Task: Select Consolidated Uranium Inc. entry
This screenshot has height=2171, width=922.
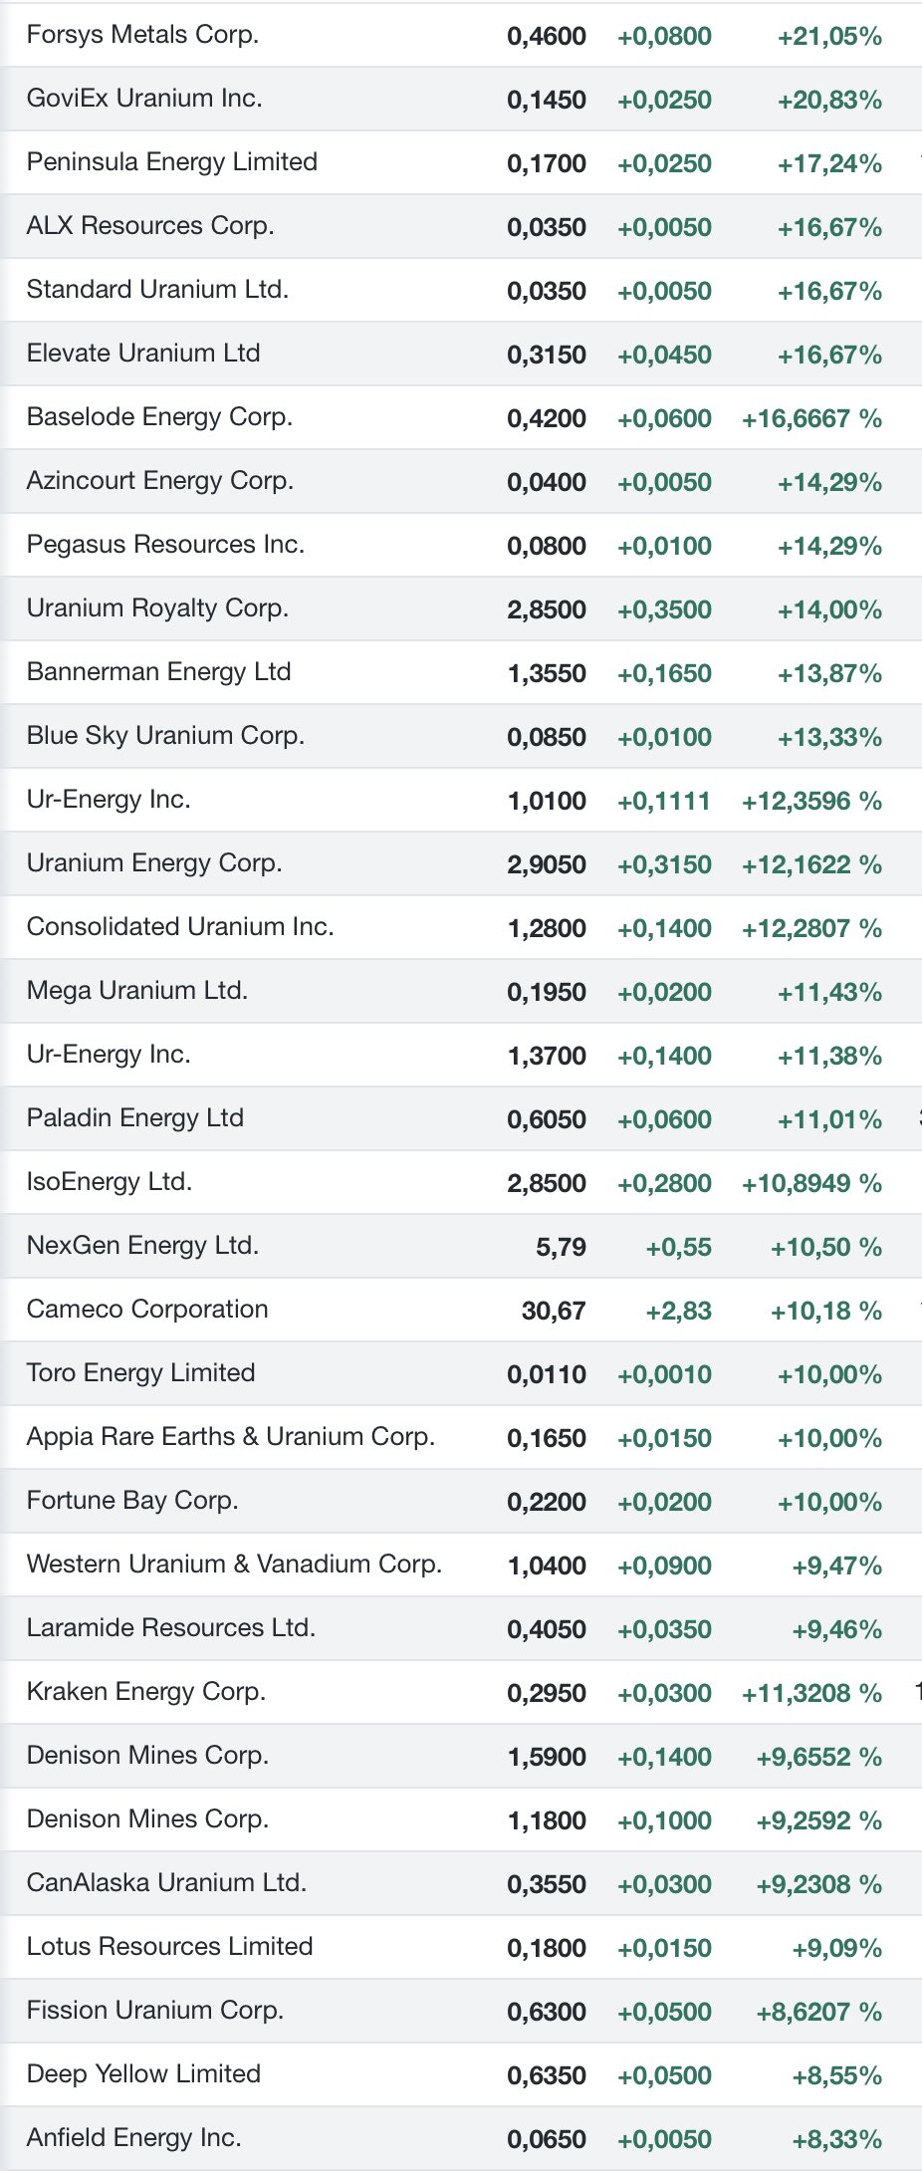Action: tap(179, 927)
